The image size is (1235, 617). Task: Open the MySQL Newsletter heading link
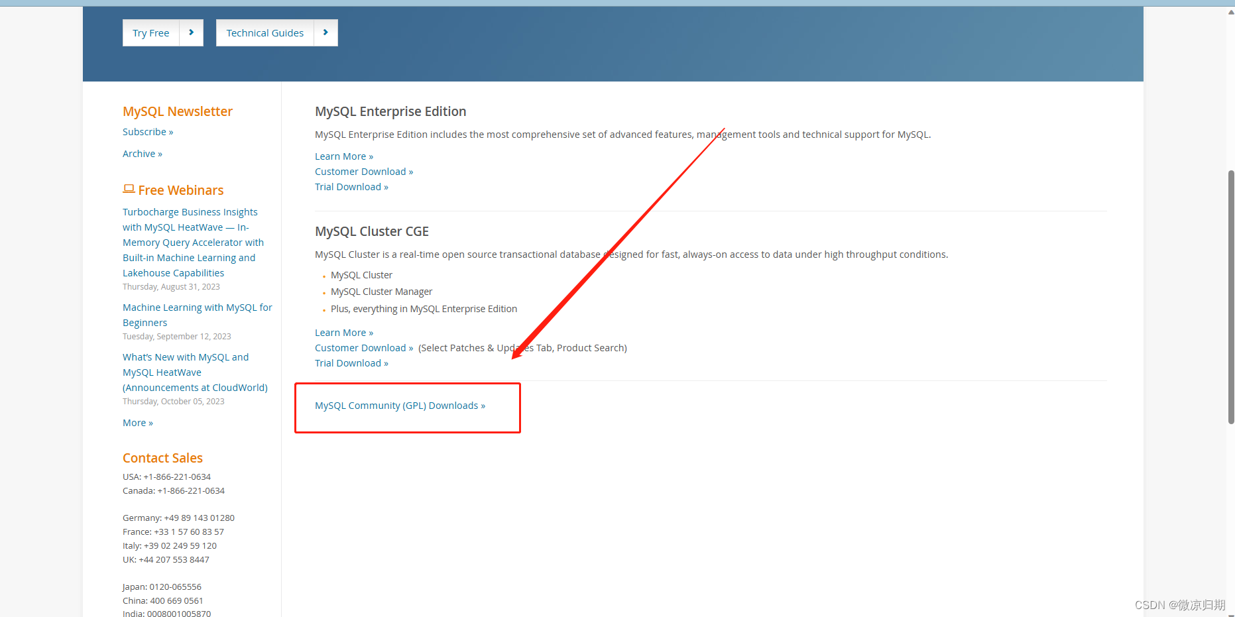[x=178, y=111]
